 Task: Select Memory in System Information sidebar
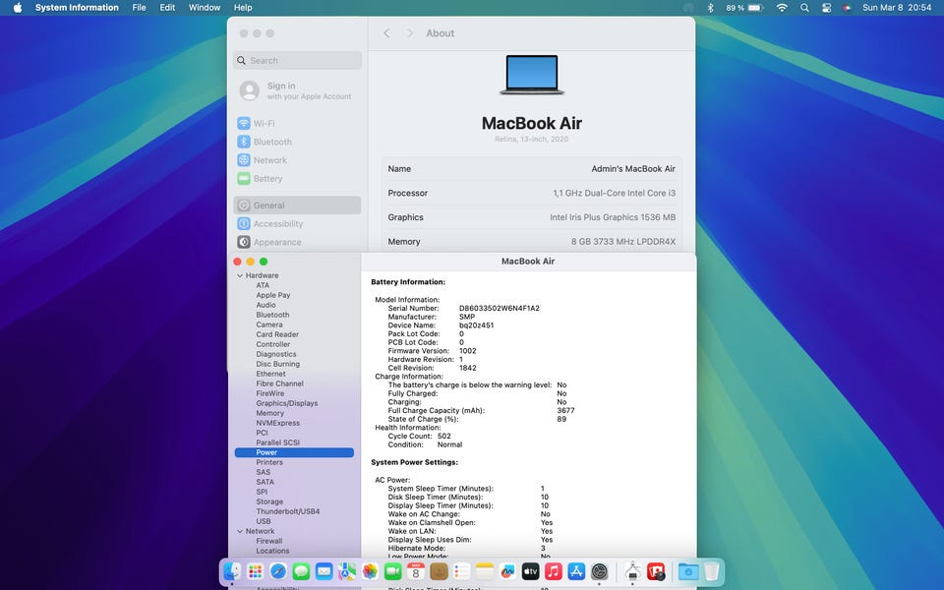pyautogui.click(x=269, y=413)
